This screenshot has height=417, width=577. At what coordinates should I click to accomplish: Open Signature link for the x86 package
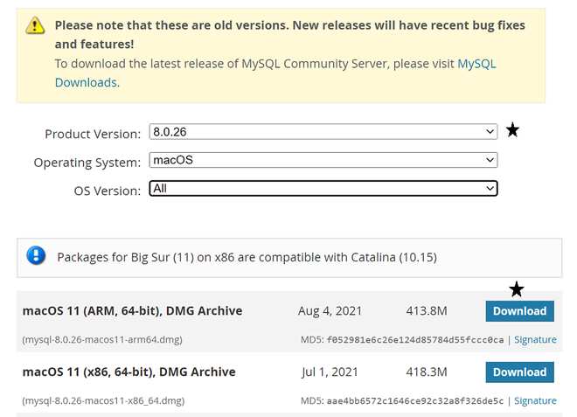535,400
